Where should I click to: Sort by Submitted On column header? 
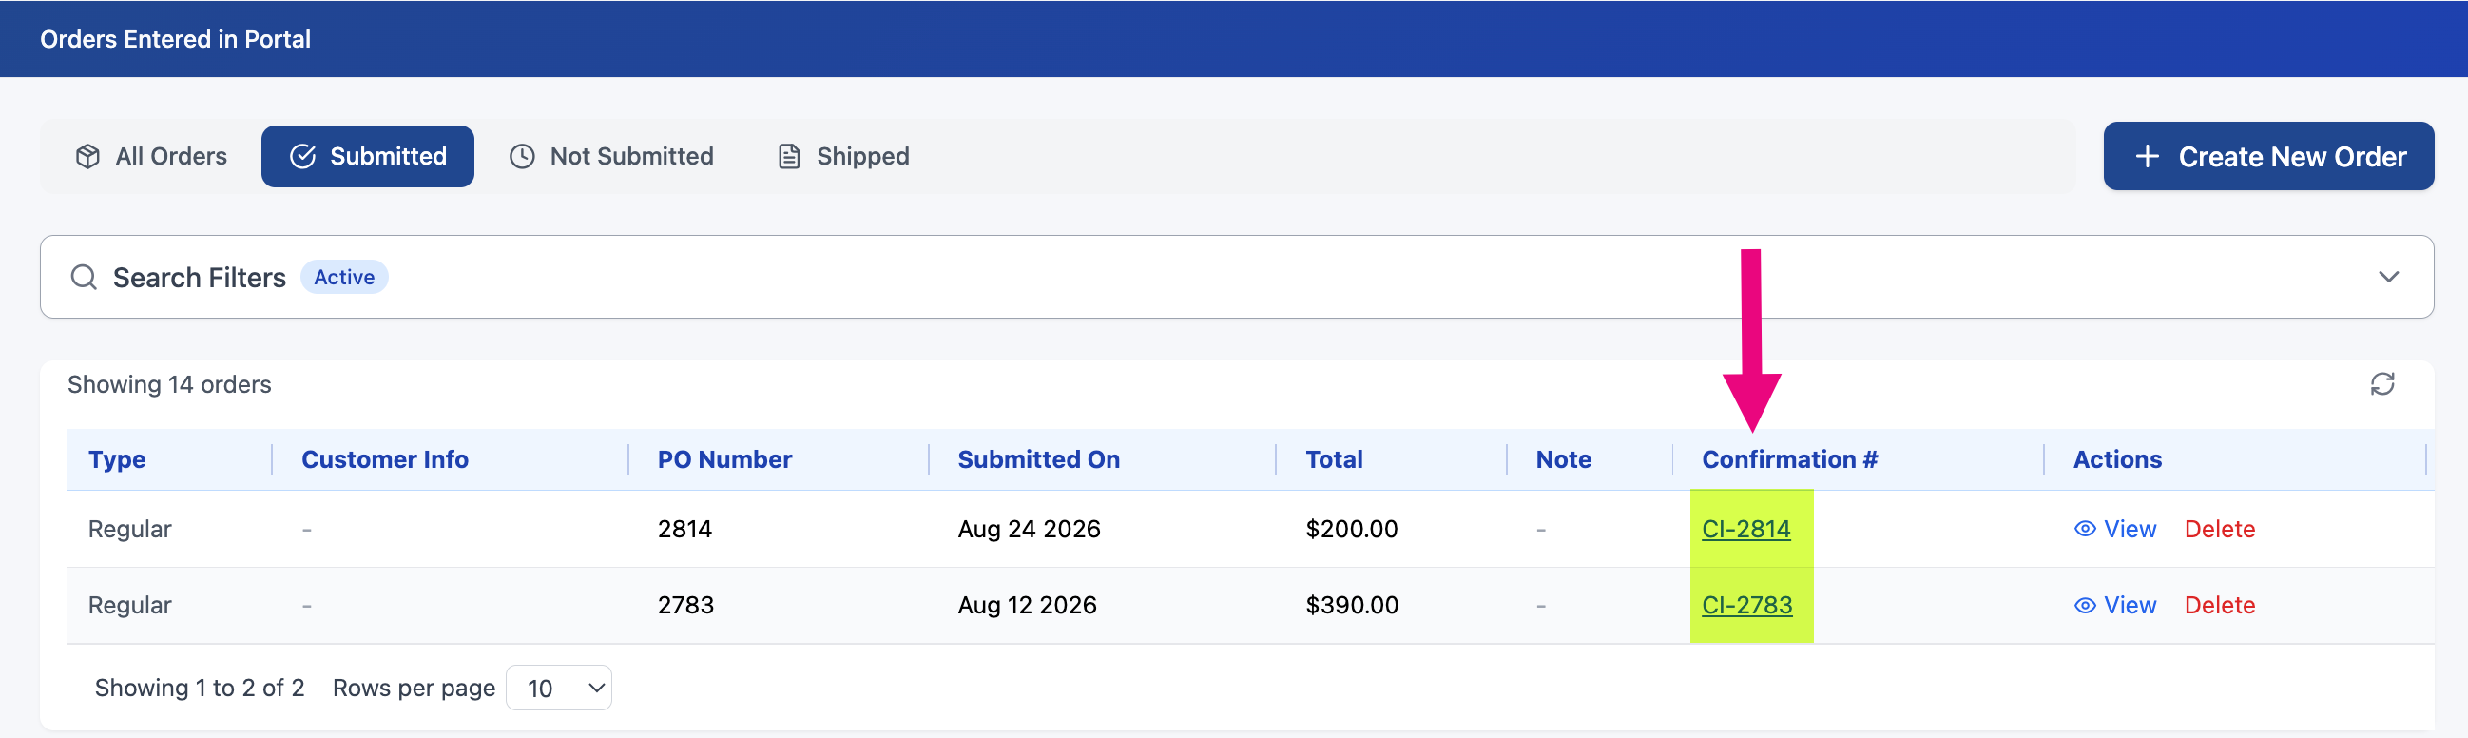click(1038, 460)
